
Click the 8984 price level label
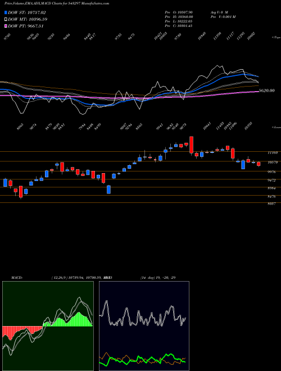pos(272,188)
